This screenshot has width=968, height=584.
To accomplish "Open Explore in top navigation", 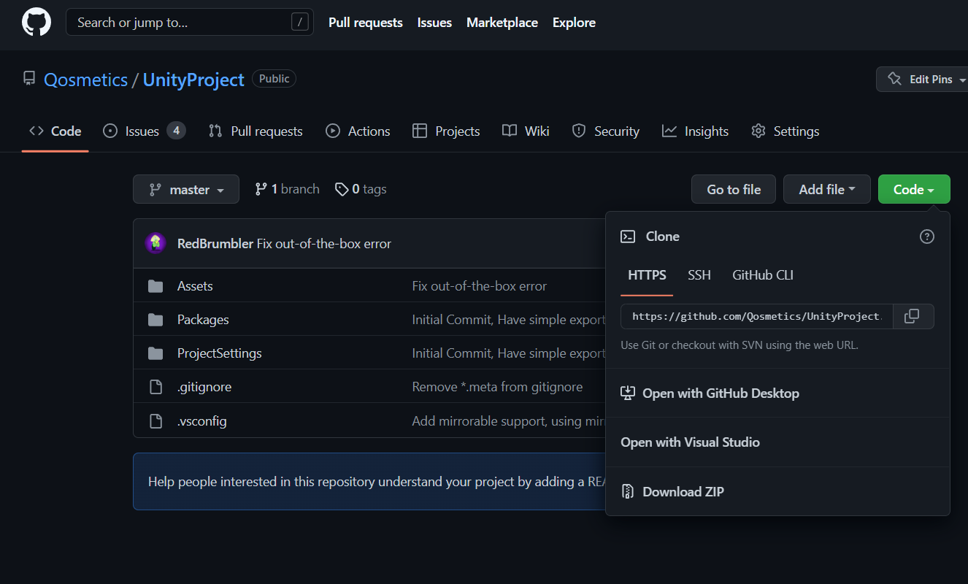I will 574,23.
